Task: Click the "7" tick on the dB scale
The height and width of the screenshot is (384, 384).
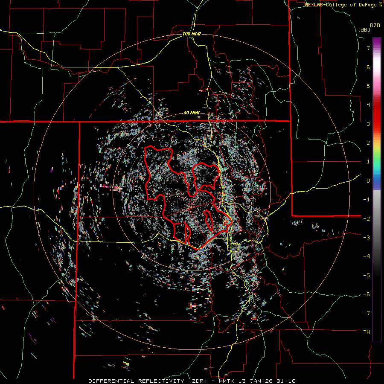Action: (x=368, y=48)
